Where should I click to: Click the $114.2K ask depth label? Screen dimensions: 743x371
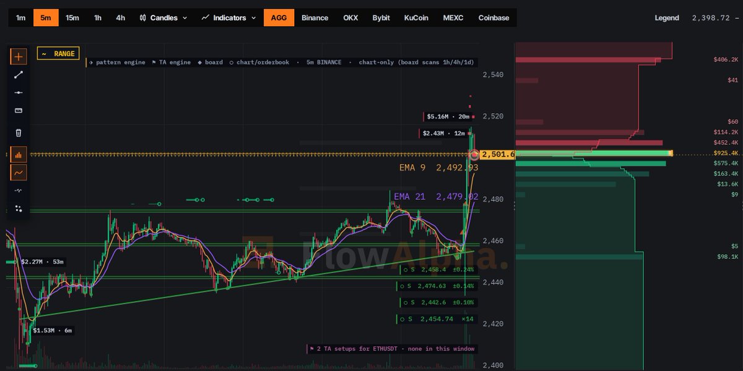726,132
